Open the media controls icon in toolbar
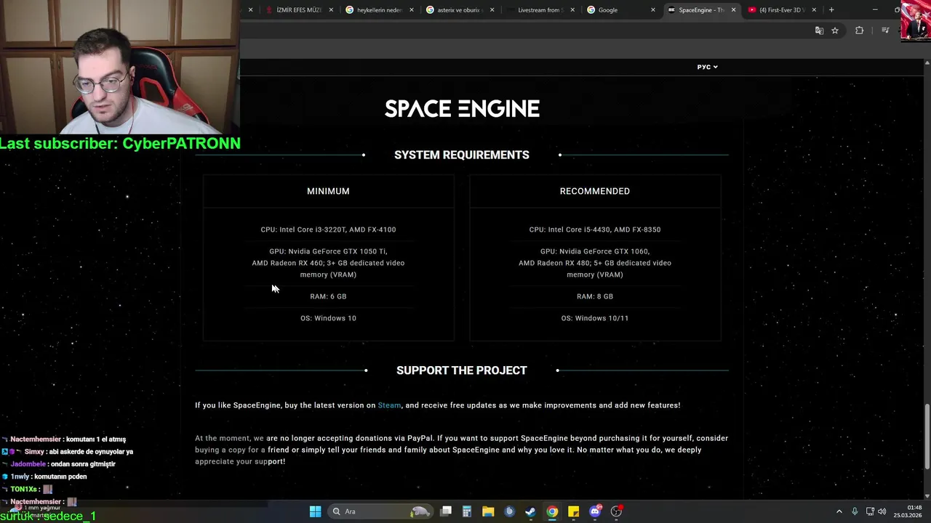The image size is (931, 523). (885, 31)
